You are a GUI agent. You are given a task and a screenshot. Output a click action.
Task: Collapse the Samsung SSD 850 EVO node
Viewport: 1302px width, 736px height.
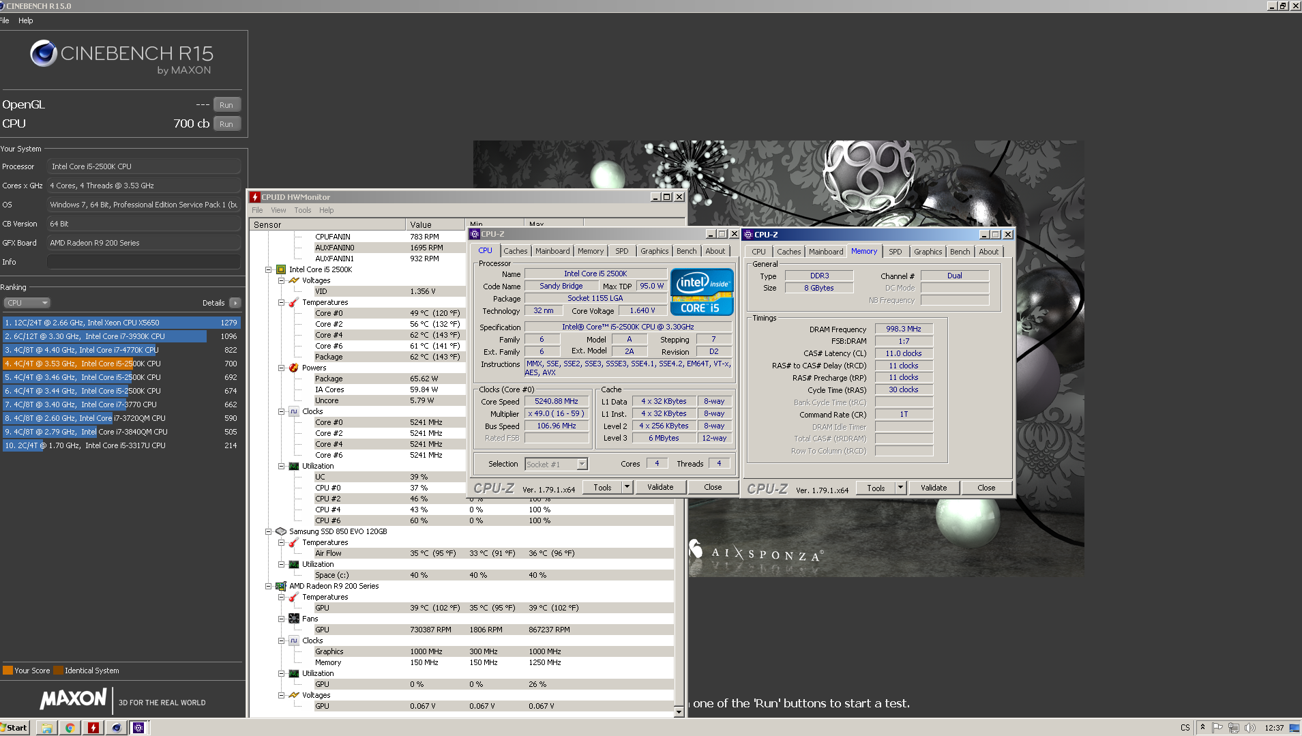[x=269, y=531]
